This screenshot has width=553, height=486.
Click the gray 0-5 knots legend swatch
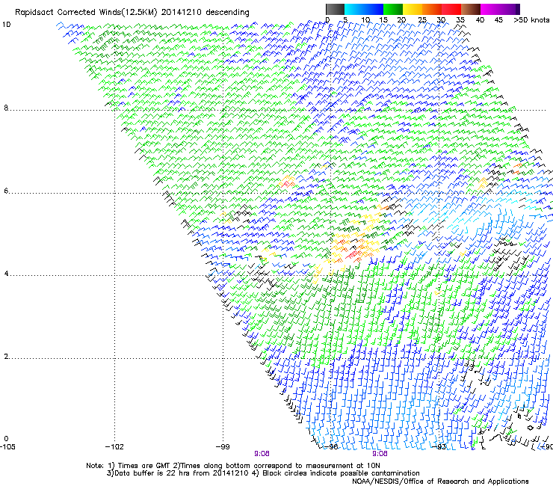335,9
